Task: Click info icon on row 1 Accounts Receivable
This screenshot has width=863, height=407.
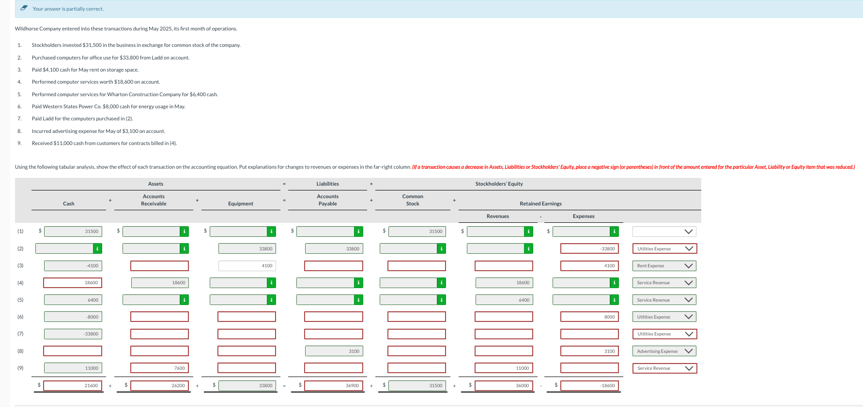Action: point(185,232)
